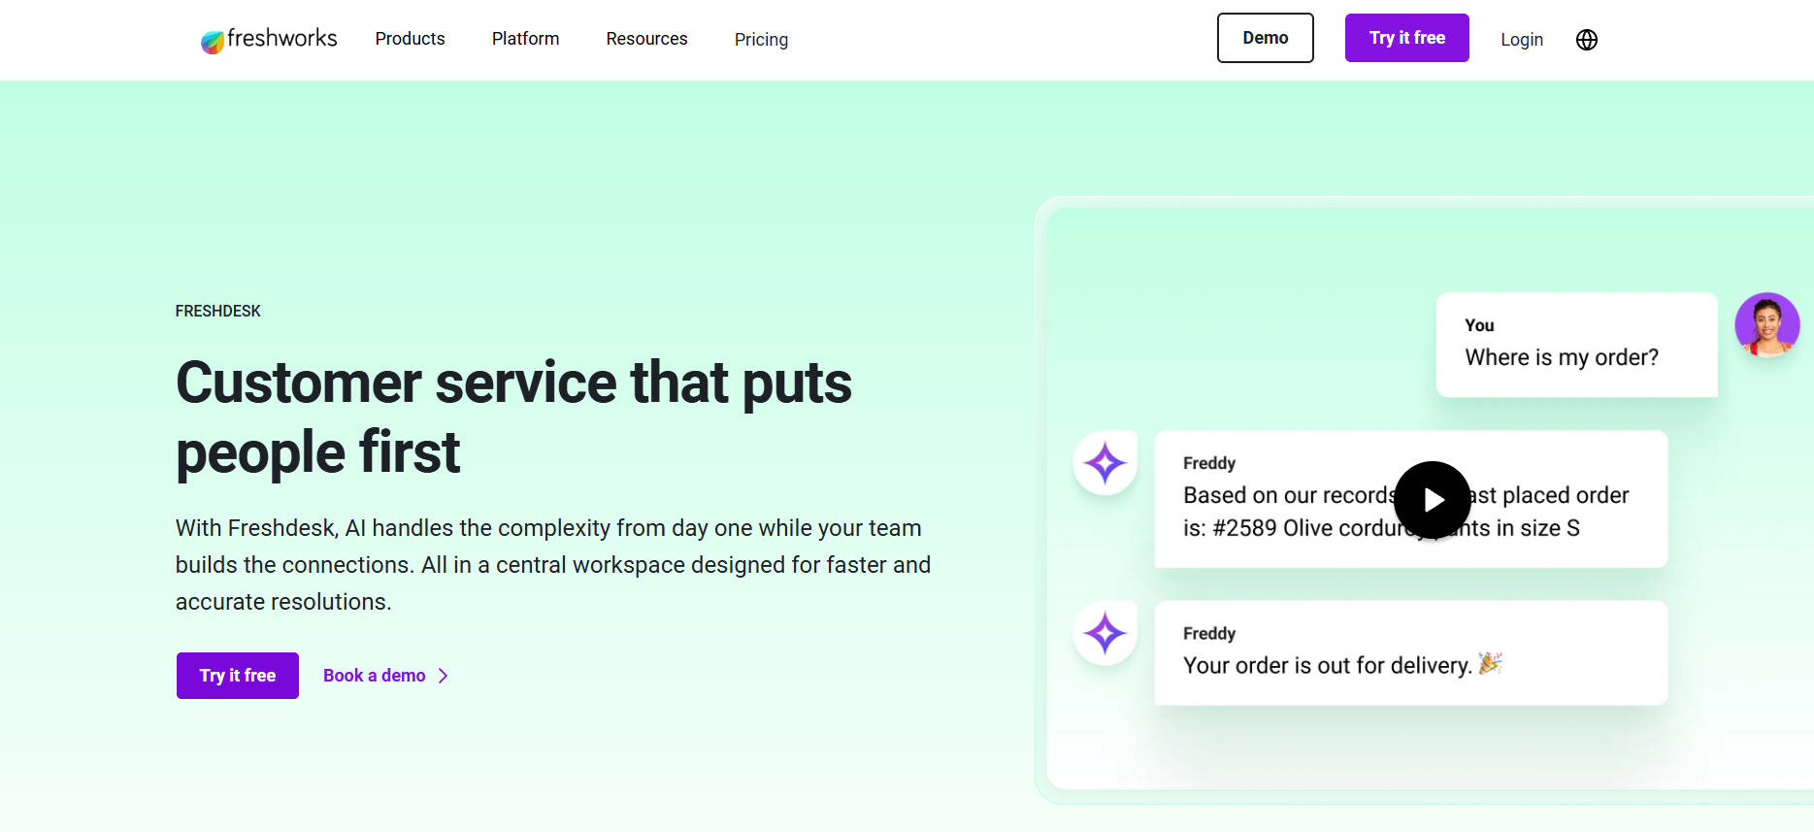Click the 'With Freshdesk, AI handles' description paragraph
Screen dimensions: 1814x832
pos(553,565)
